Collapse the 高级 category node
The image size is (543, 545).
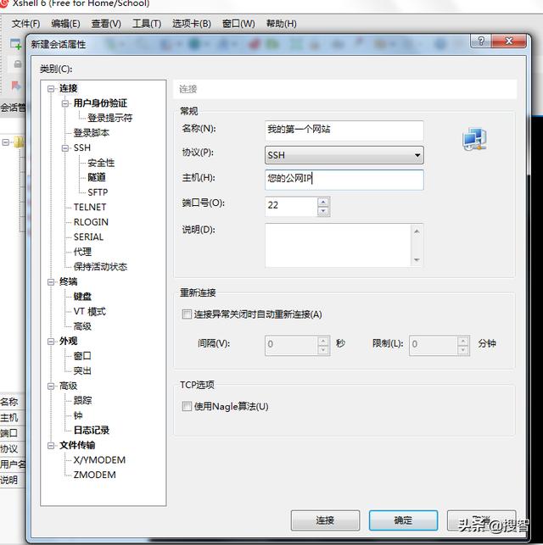(x=51, y=386)
